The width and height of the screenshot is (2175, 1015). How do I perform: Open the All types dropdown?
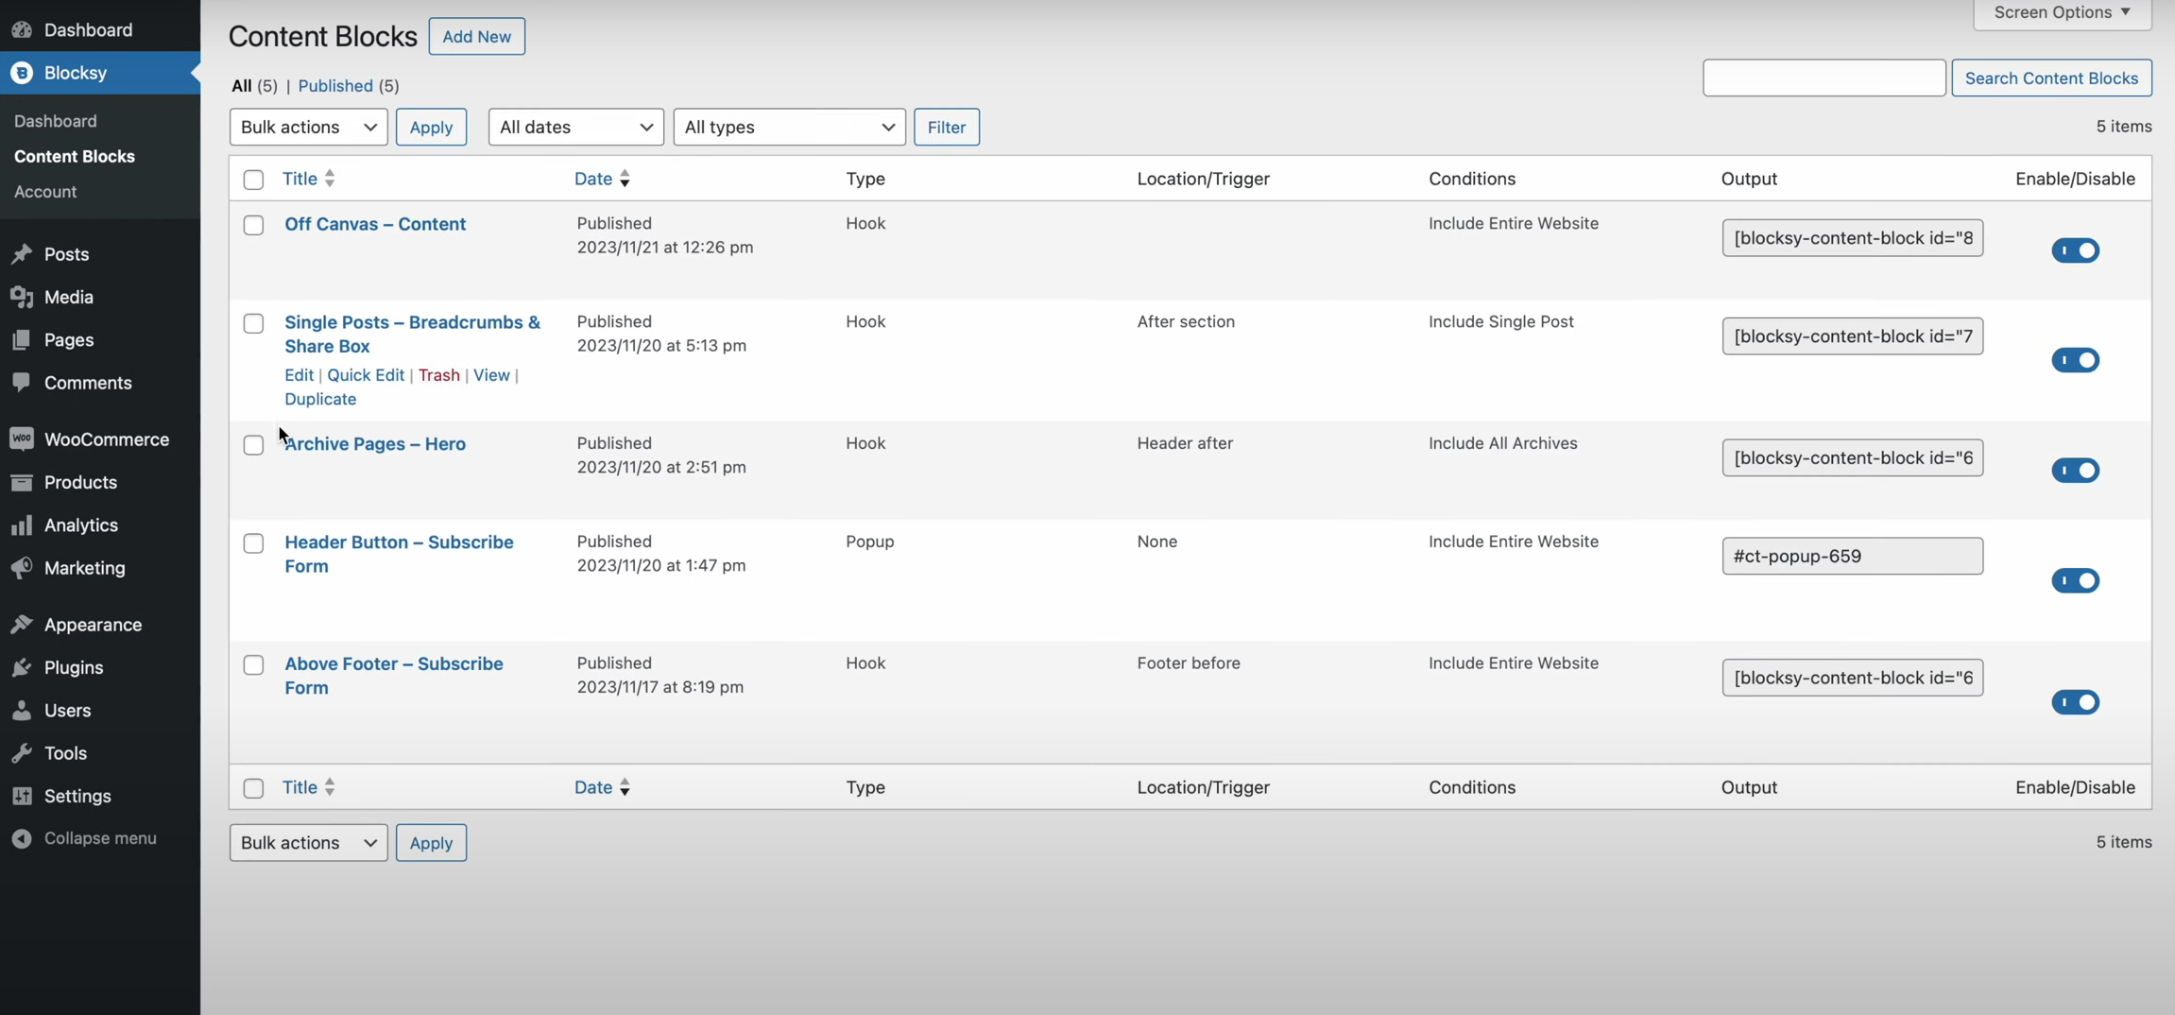[789, 127]
